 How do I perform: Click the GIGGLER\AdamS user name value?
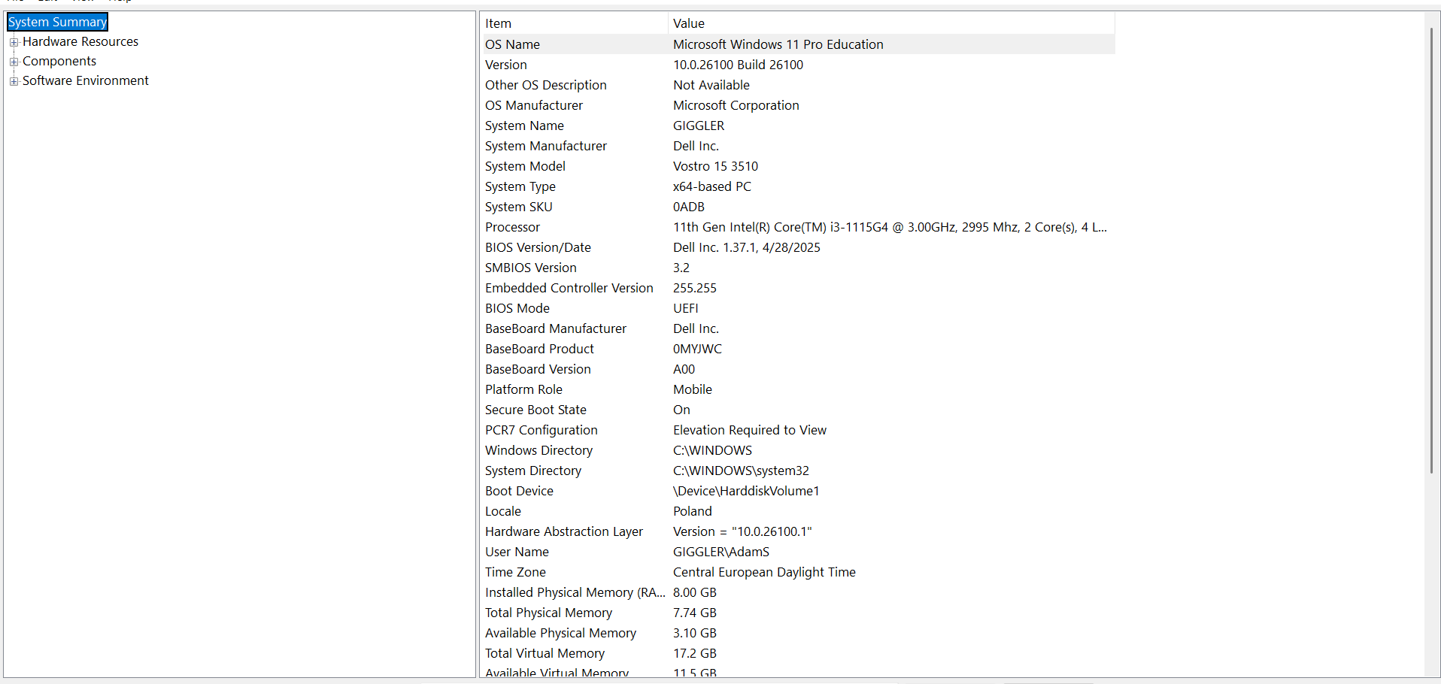pyautogui.click(x=721, y=552)
